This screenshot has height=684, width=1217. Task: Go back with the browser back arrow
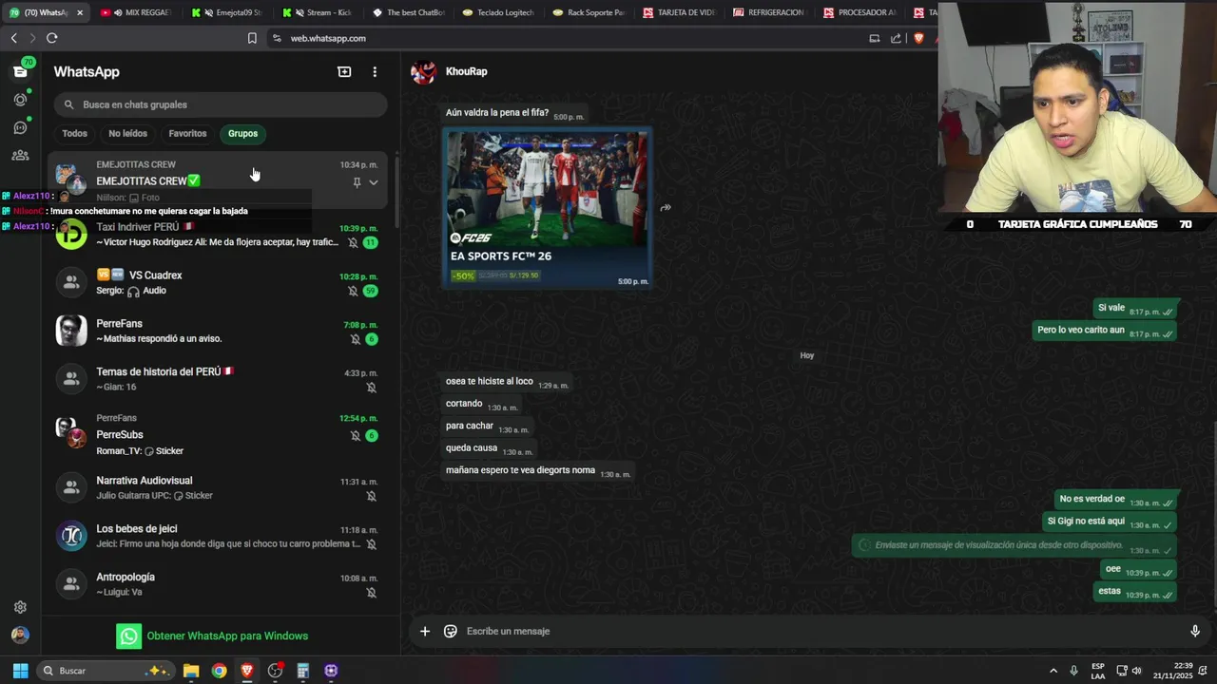tap(13, 38)
